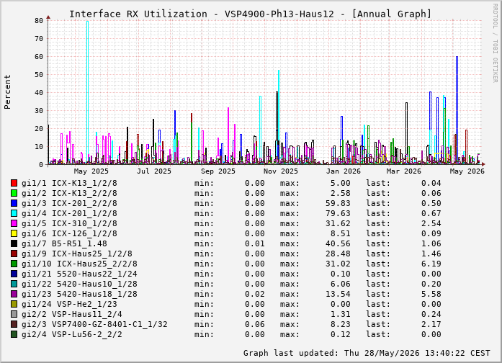
Task: Click the Jan 2026 axis label
Action: (x=344, y=171)
